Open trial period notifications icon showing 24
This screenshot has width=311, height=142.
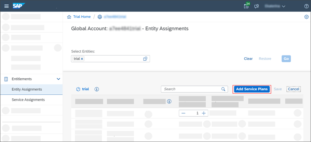(247, 6)
